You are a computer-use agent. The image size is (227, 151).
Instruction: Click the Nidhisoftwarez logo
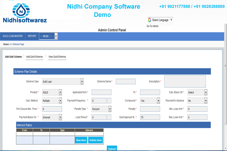click(25, 13)
